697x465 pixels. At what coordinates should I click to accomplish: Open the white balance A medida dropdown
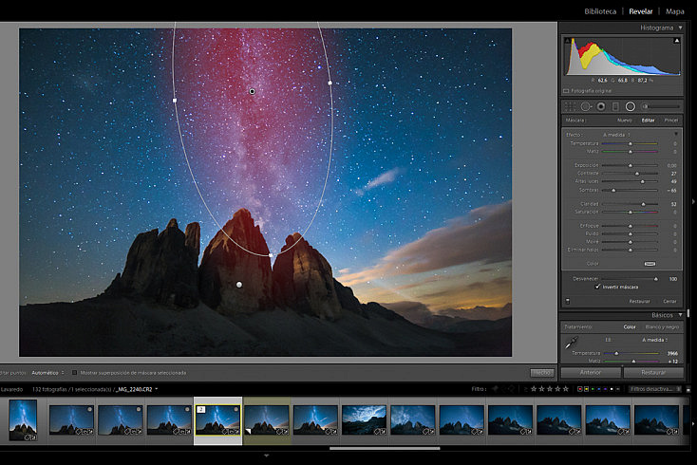pyautogui.click(x=655, y=340)
